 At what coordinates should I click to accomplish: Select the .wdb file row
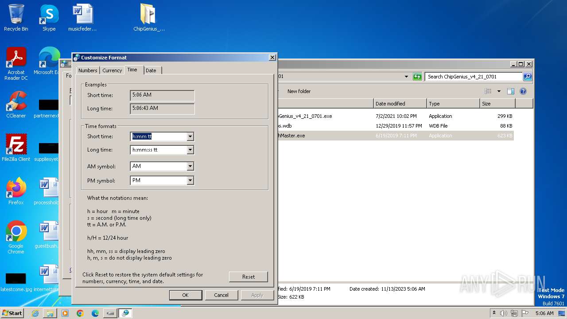[x=396, y=126]
